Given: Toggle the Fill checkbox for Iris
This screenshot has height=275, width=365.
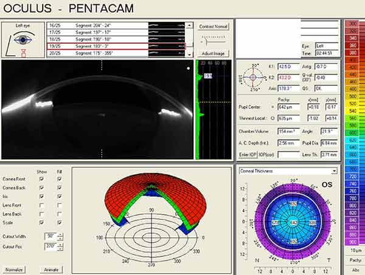Looking at the screenshot, I should tap(60, 196).
